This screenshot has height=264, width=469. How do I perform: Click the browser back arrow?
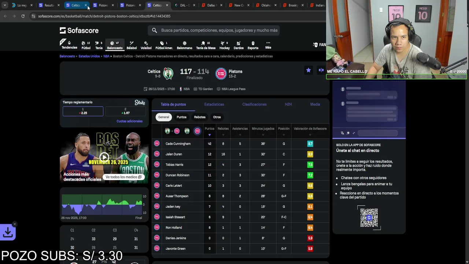tap(5, 16)
